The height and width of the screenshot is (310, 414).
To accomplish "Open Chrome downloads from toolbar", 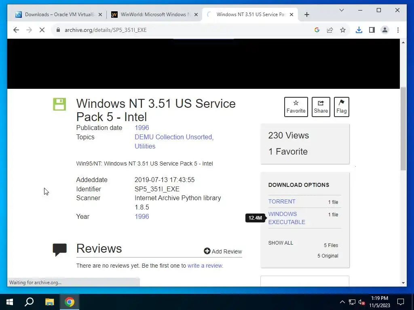I will [x=359, y=30].
